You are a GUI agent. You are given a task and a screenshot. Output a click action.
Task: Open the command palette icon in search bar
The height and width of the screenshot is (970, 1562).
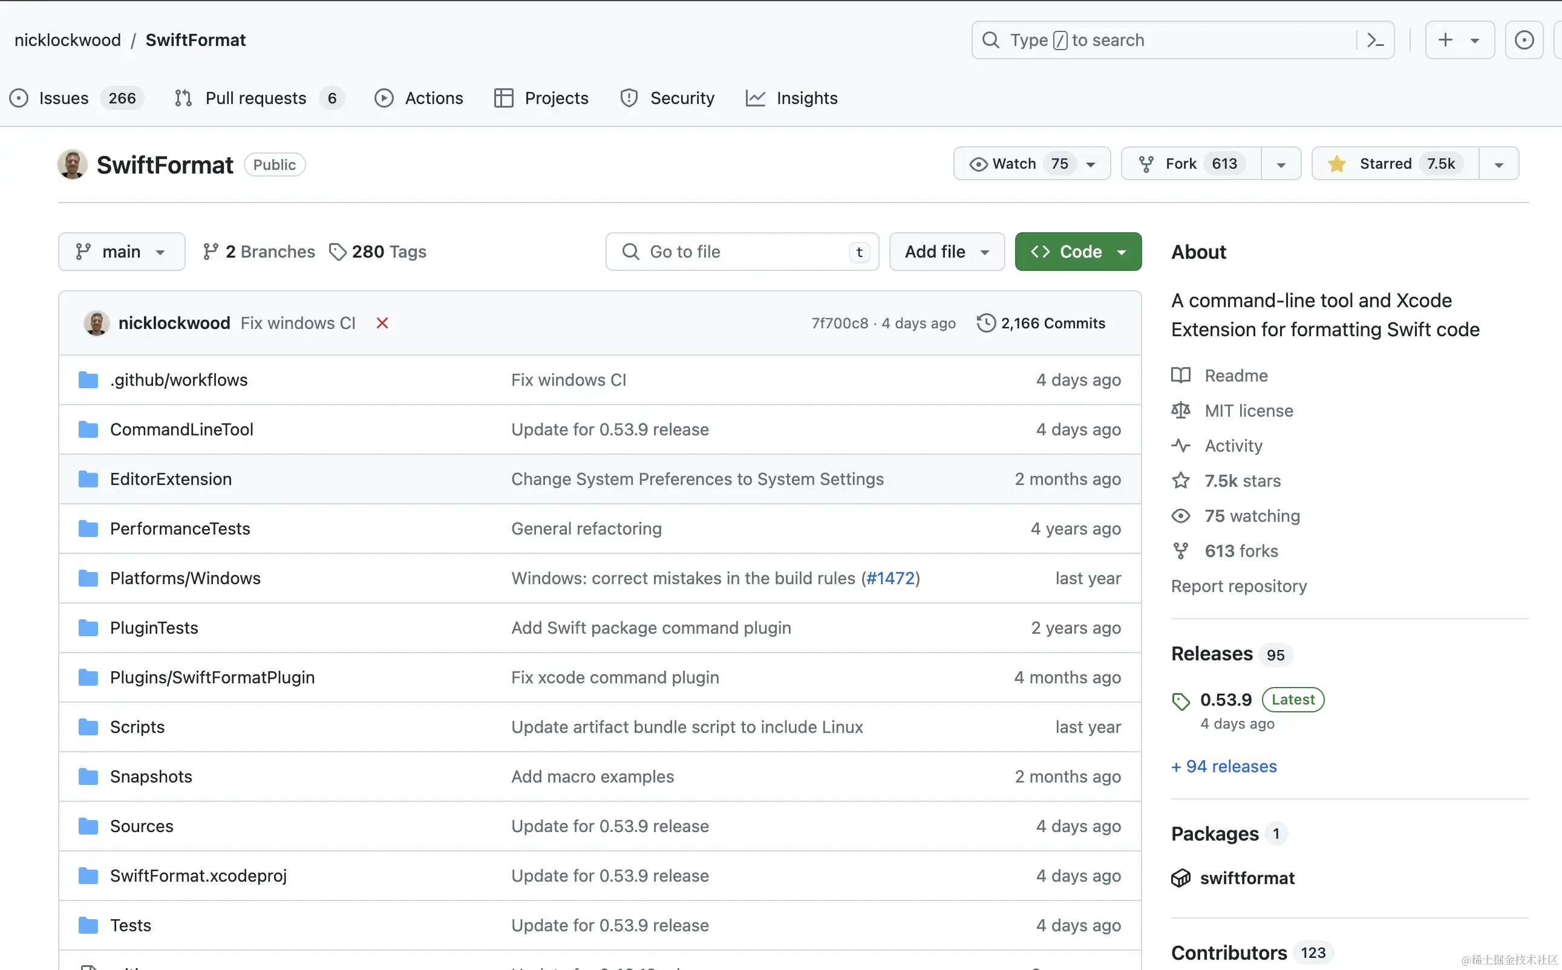pyautogui.click(x=1374, y=41)
